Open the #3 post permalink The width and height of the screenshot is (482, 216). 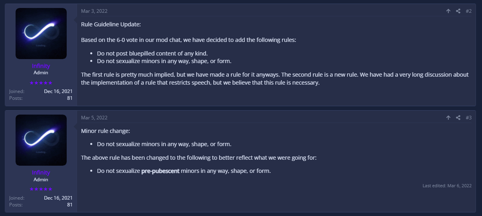click(468, 118)
